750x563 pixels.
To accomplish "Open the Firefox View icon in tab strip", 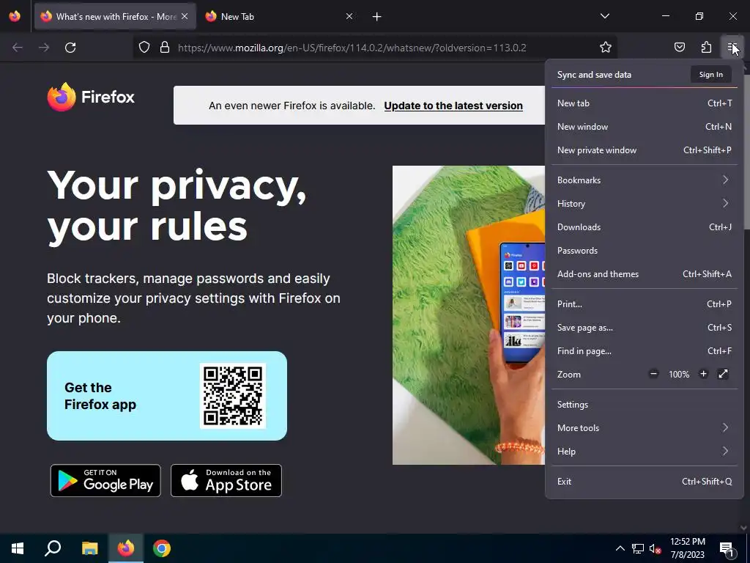I will click(x=15, y=16).
